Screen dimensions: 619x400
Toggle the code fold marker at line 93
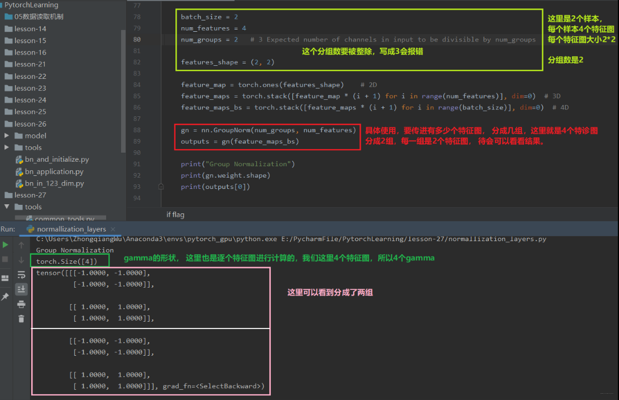161,187
